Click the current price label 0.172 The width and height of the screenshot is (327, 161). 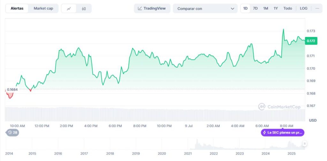pyautogui.click(x=311, y=41)
